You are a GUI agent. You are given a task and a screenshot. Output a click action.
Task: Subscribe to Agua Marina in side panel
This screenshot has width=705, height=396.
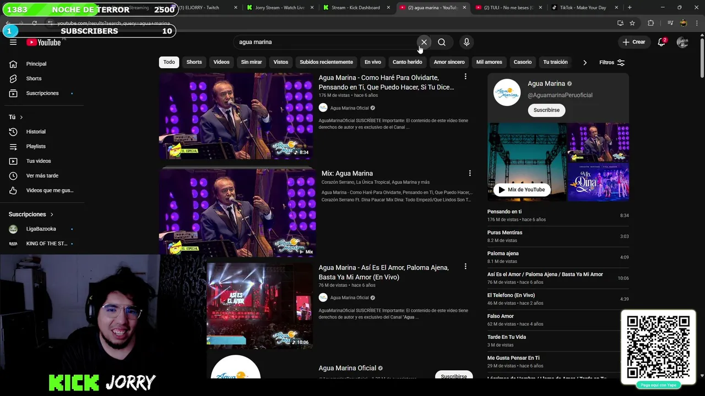pyautogui.click(x=546, y=110)
